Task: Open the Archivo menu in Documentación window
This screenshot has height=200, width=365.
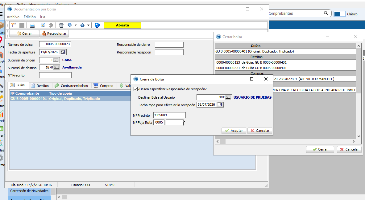Action: pos(13,17)
